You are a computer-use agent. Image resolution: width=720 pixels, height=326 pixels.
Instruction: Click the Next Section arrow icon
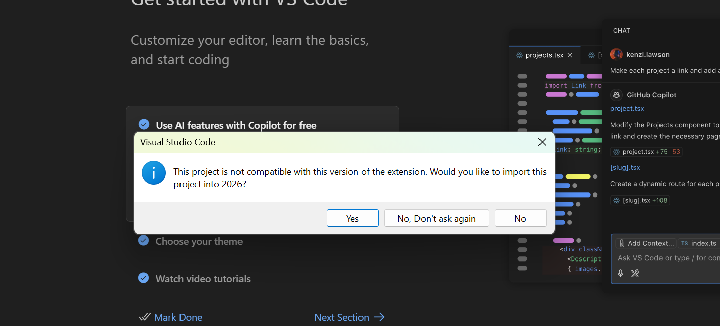click(x=379, y=317)
